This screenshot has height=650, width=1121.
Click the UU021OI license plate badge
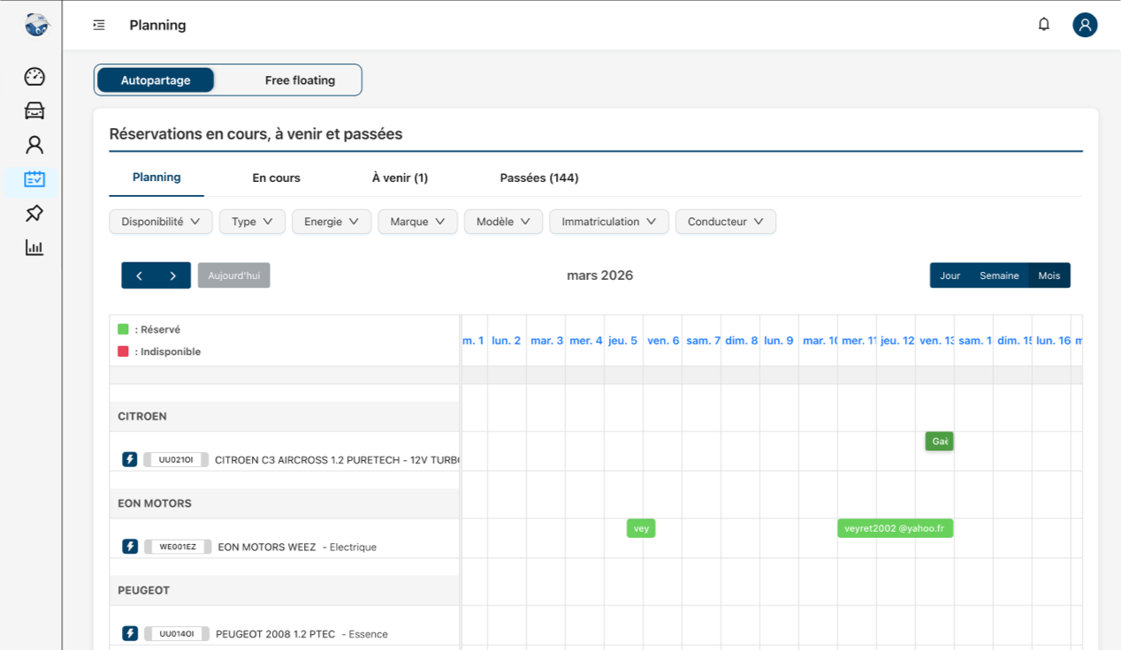pos(176,459)
